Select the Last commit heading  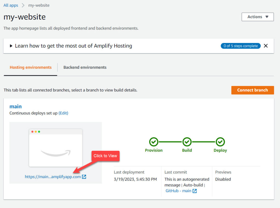point(176,172)
